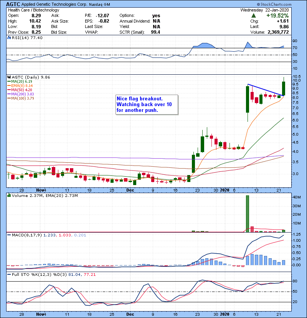
Task: Click the Options value yes
Action: (156, 16)
